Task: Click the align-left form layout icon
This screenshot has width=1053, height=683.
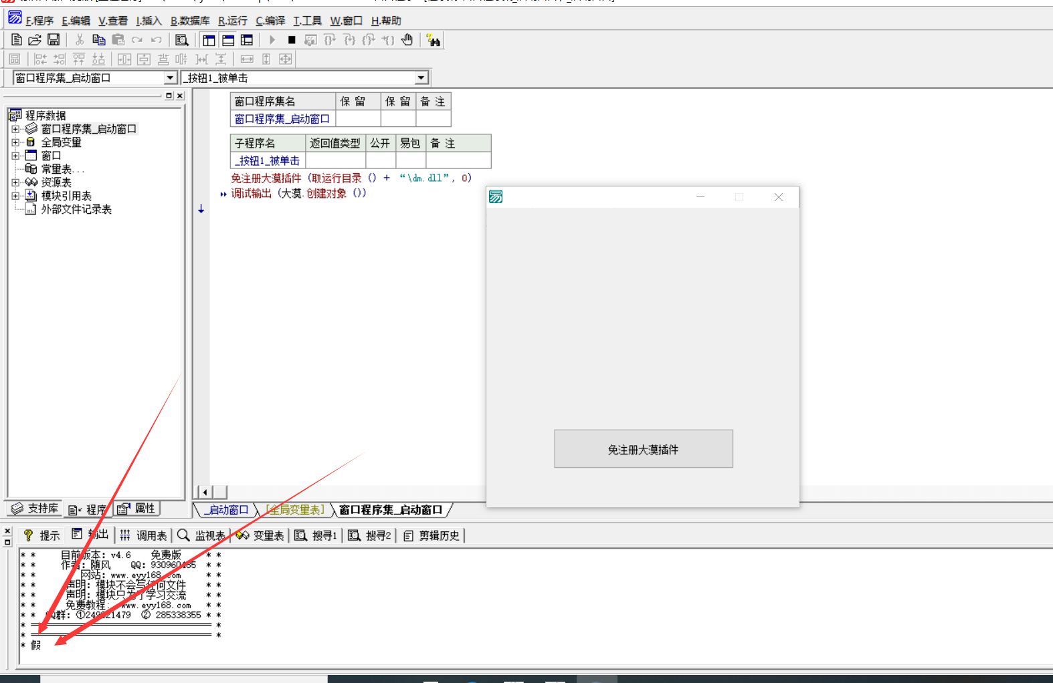Action: (x=41, y=59)
